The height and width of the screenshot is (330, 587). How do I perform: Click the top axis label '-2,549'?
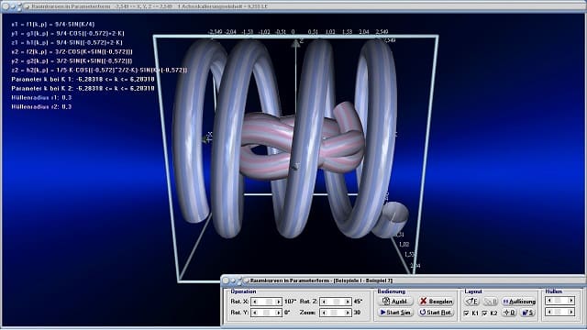pos(215,32)
